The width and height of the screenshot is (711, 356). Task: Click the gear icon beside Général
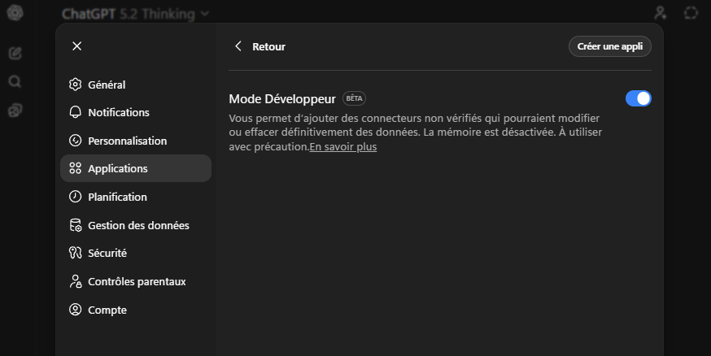(x=76, y=85)
